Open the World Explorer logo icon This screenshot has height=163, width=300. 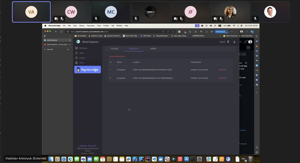click(78, 42)
